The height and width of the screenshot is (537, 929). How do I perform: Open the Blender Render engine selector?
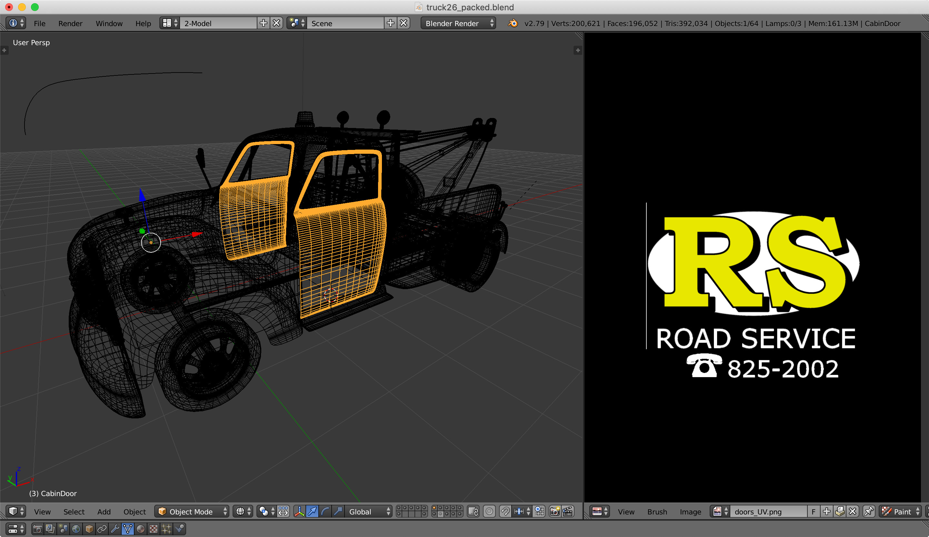pos(458,24)
